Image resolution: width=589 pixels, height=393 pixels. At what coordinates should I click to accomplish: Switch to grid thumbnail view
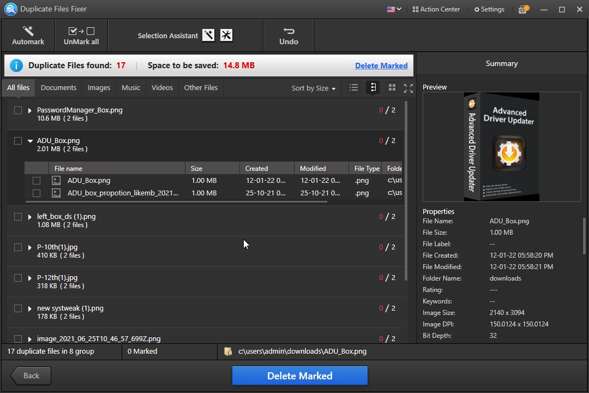point(392,87)
